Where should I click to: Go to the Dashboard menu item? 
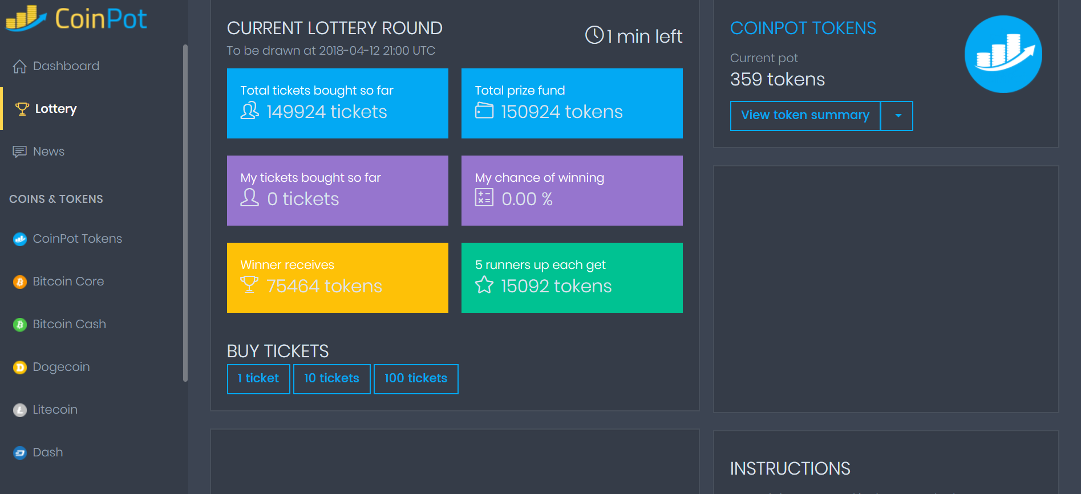point(66,66)
